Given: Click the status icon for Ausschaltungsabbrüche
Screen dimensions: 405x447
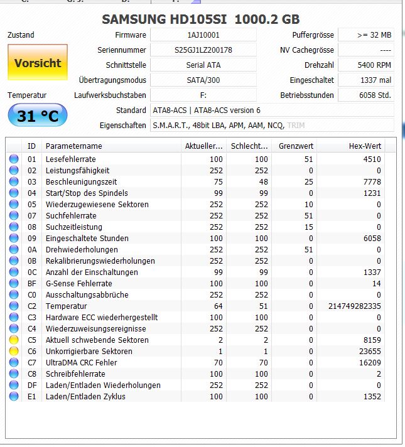Looking at the screenshot, I should click(14, 294).
